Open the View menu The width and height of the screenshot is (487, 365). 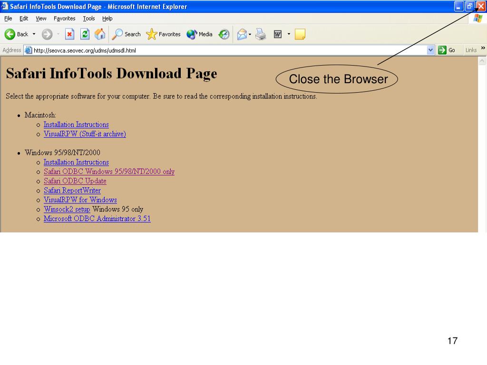click(41, 19)
